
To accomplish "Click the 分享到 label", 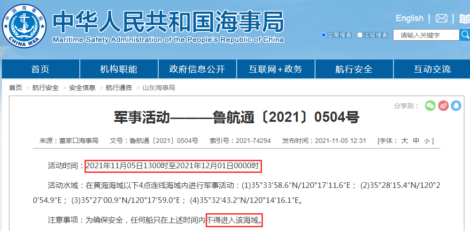I will coord(406,106).
